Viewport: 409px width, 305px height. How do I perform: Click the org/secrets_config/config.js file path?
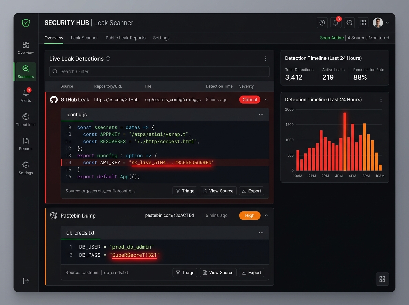point(173,100)
